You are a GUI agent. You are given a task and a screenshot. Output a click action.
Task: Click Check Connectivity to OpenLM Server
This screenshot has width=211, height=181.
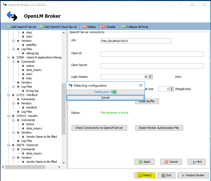99,128
